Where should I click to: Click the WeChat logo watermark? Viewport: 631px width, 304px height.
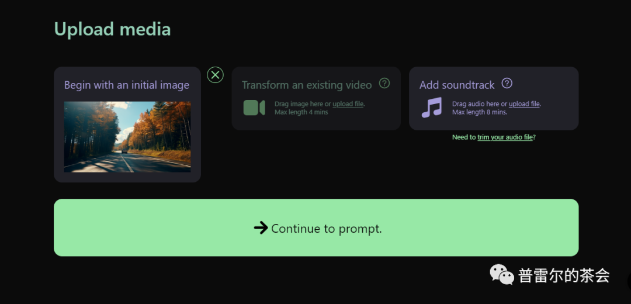[x=501, y=275]
